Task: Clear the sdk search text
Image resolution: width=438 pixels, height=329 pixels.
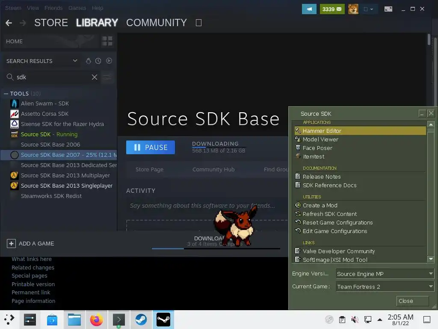Action: coord(95,77)
